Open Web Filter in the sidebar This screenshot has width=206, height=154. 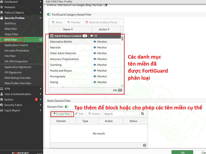tap(11, 29)
